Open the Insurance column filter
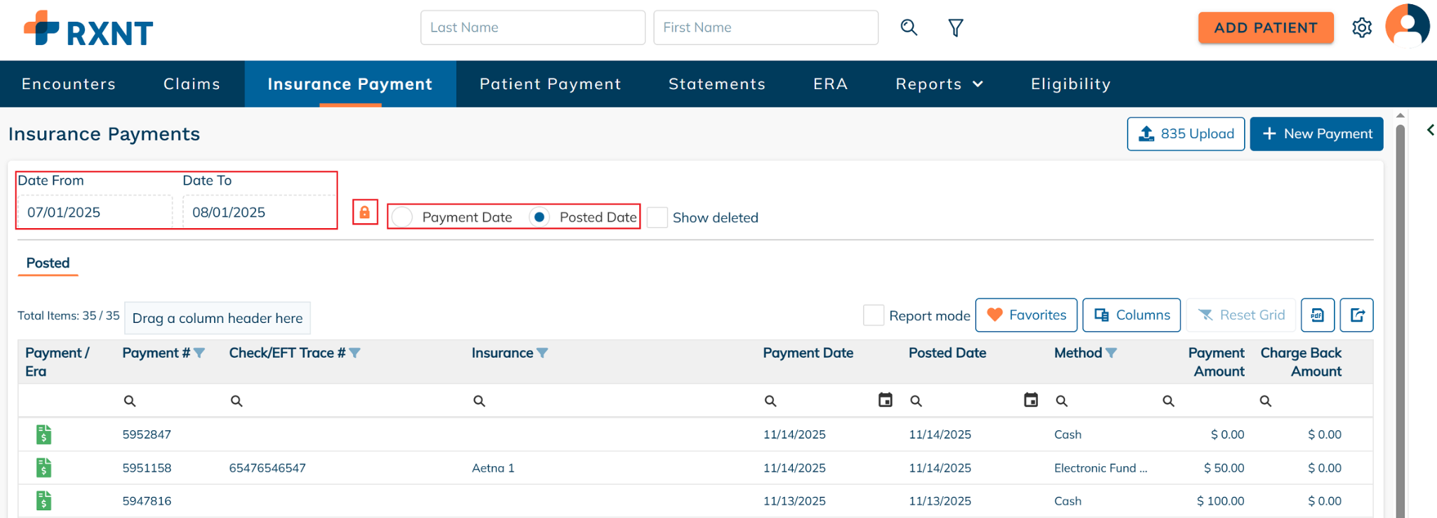This screenshot has width=1437, height=518. [542, 353]
